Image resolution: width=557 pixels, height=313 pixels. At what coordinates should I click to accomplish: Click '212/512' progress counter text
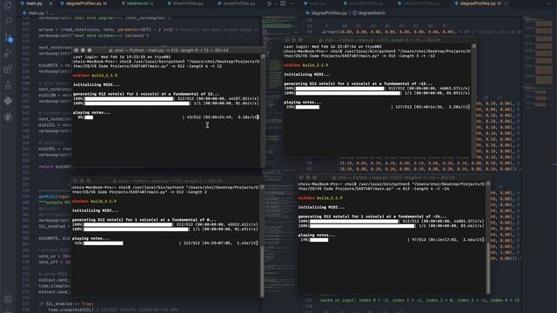pos(191,243)
